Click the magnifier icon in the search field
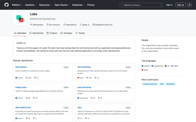The width and height of the screenshot is (196, 122). click(x=122, y=5)
